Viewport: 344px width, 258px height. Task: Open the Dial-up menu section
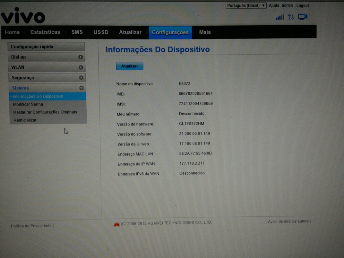pos(46,57)
